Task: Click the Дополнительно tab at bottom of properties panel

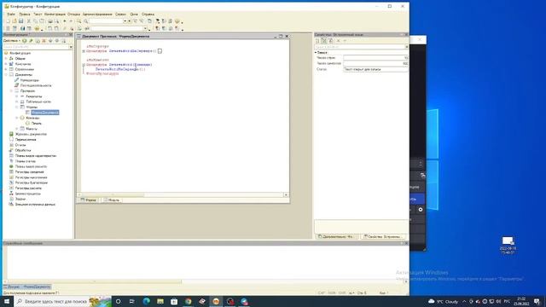Action: (x=336, y=237)
